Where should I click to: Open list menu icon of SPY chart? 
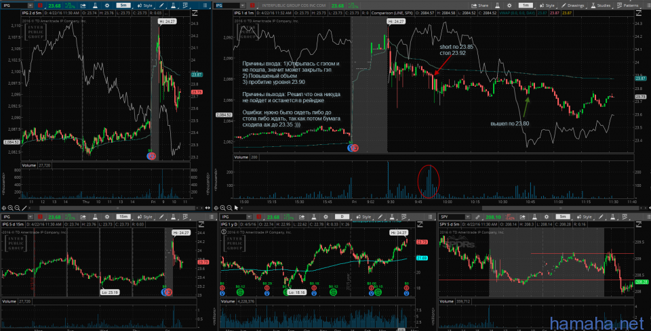648,217
